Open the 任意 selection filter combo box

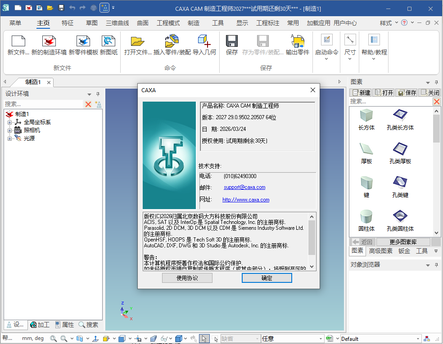coord(292,338)
